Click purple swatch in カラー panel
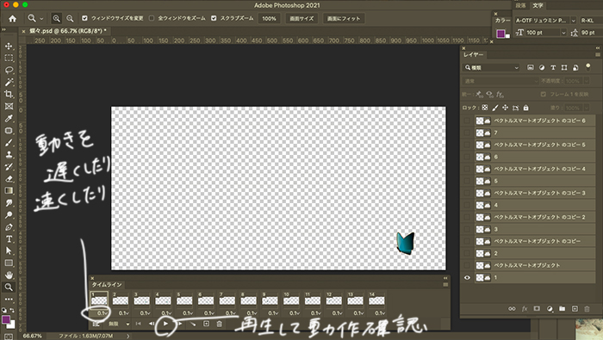This screenshot has height=340, width=603. (500, 34)
